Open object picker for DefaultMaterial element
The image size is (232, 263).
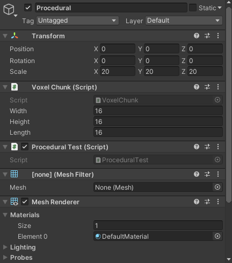(218, 236)
